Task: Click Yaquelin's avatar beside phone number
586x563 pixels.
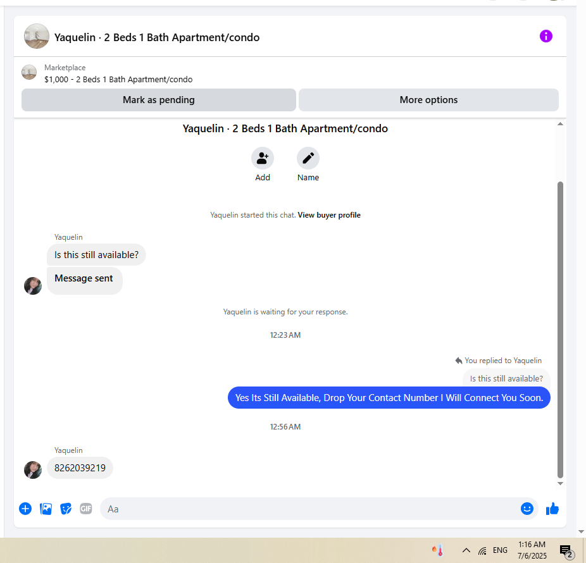Action: pos(33,469)
